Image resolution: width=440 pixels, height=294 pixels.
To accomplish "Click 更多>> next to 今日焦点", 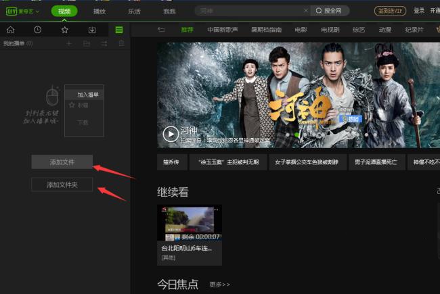I will [220, 285].
